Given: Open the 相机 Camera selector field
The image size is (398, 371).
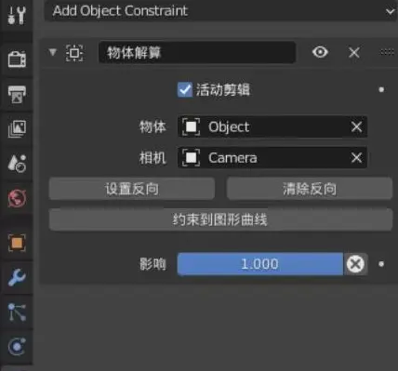Looking at the screenshot, I should [272, 158].
